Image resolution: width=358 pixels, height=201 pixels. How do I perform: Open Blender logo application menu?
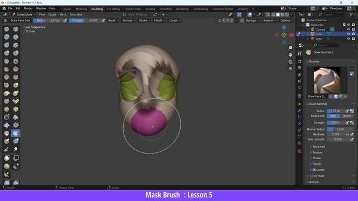[x=4, y=8]
